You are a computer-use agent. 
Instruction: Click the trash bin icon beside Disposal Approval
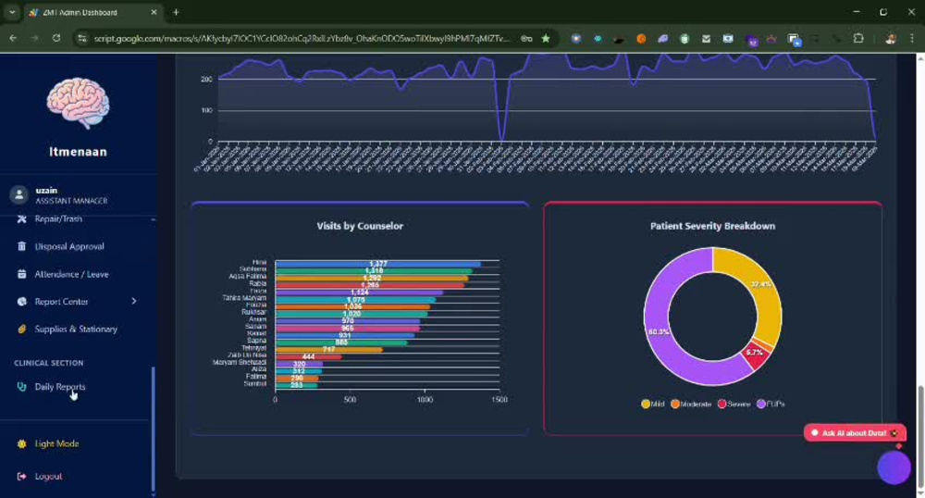point(22,246)
